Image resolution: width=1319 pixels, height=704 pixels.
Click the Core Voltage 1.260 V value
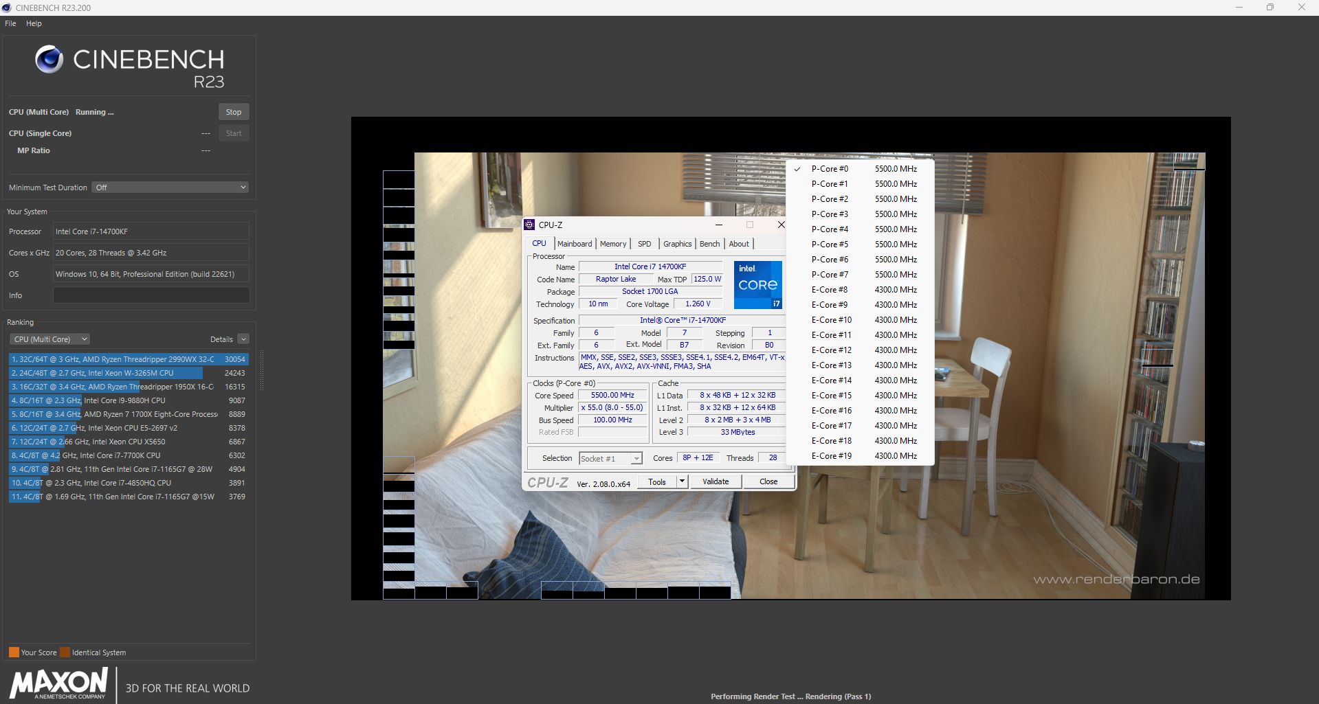coord(698,304)
